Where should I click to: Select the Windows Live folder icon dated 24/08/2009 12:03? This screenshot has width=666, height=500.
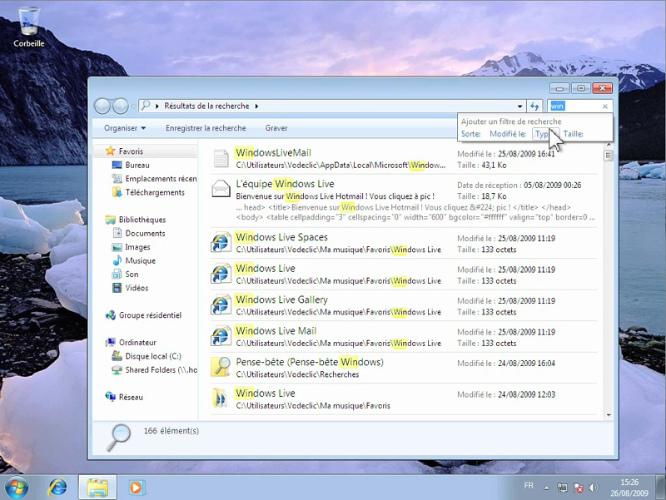[221, 399]
